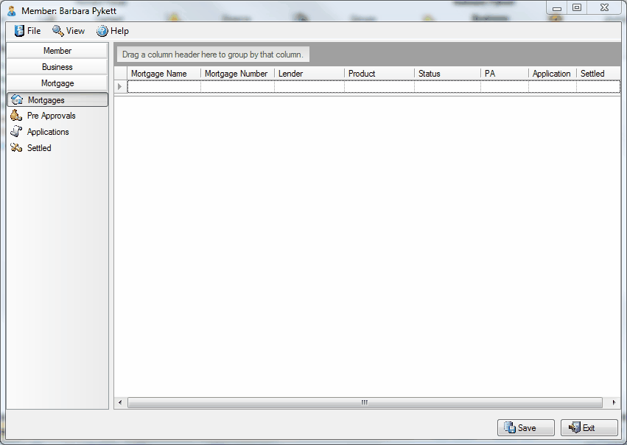Expand the Mortgage section

[57, 83]
